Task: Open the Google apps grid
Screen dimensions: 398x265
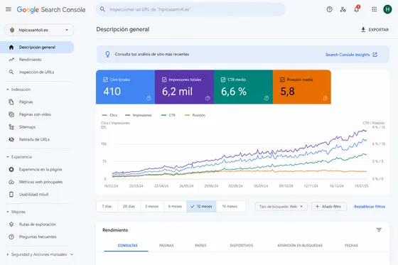Action: click(x=374, y=9)
